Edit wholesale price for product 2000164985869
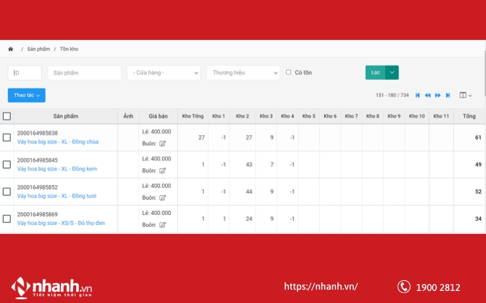 tap(163, 225)
